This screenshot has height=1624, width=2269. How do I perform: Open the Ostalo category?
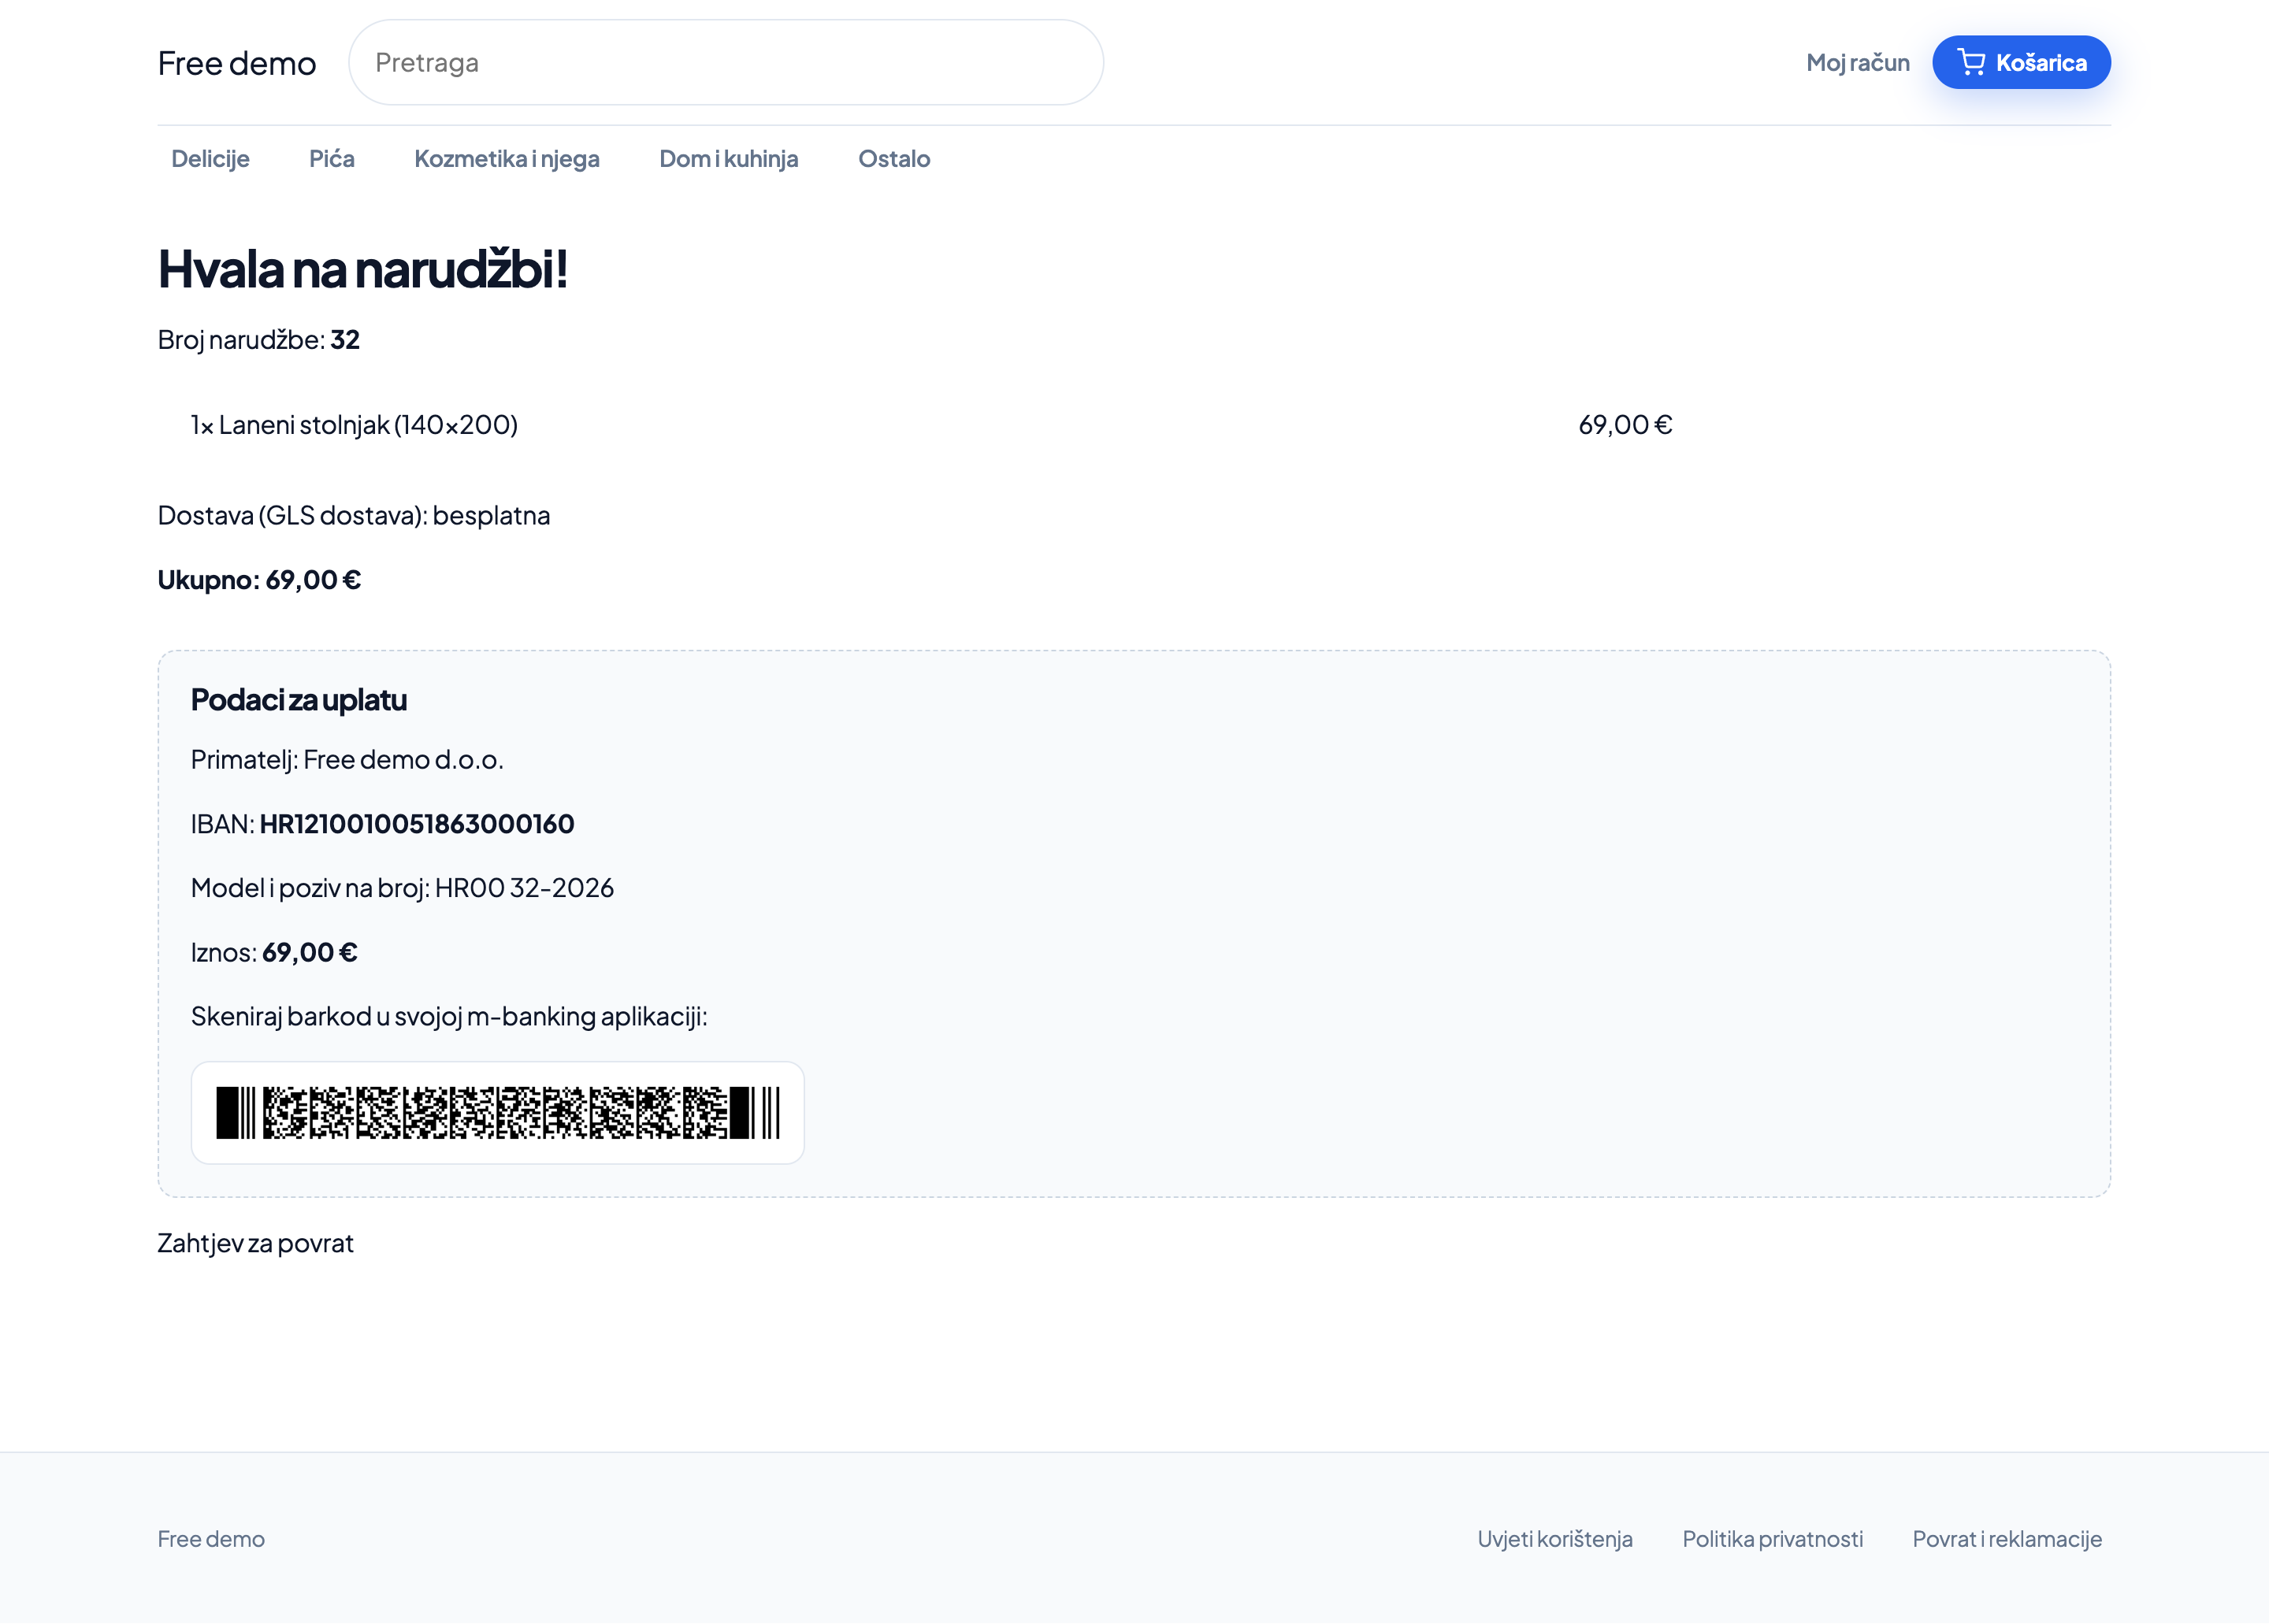[x=894, y=158]
